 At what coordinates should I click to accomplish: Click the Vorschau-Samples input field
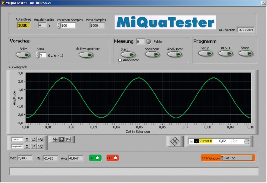click(68, 26)
